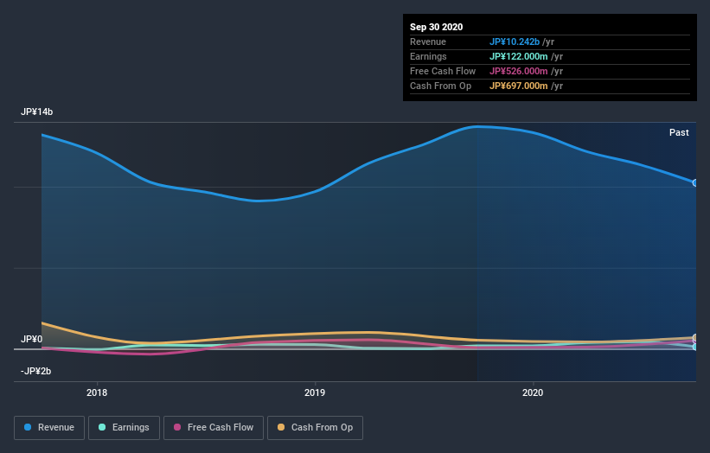Image resolution: width=710 pixels, height=453 pixels.
Task: Click the -JP¥2b y-axis label
Action: click(35, 371)
